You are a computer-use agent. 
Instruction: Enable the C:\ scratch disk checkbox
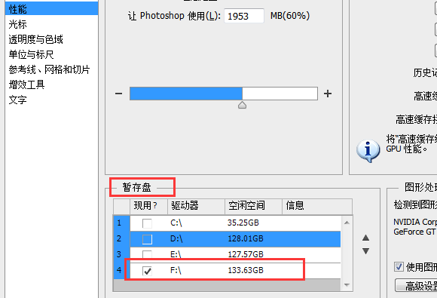pos(147,223)
